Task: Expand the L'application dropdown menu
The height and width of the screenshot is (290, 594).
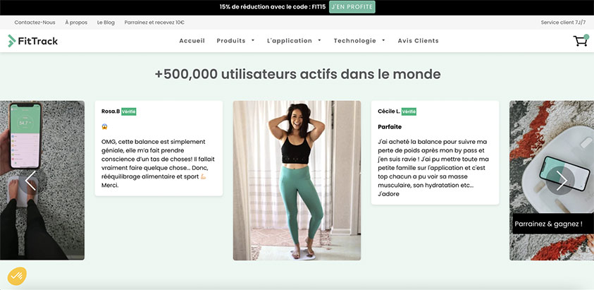Action: click(294, 41)
